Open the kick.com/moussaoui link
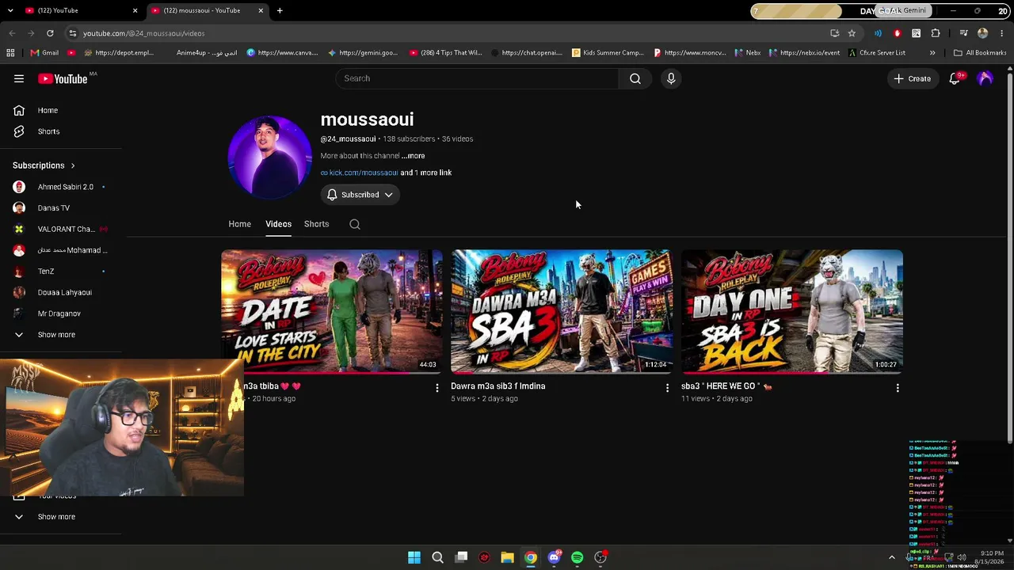Viewport: 1014px width, 570px height. tap(364, 173)
